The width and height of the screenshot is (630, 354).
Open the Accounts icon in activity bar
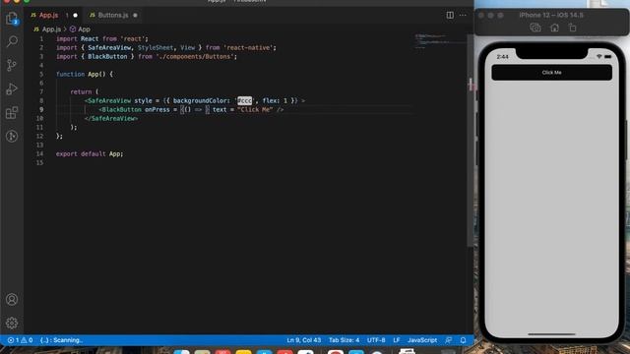tap(12, 299)
